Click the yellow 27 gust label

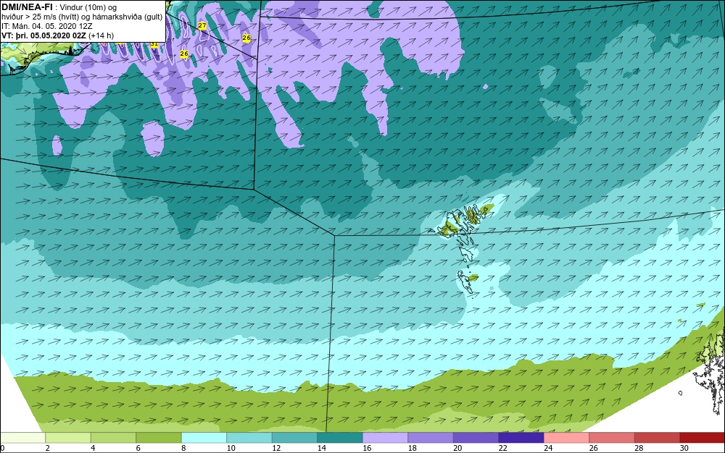202,26
